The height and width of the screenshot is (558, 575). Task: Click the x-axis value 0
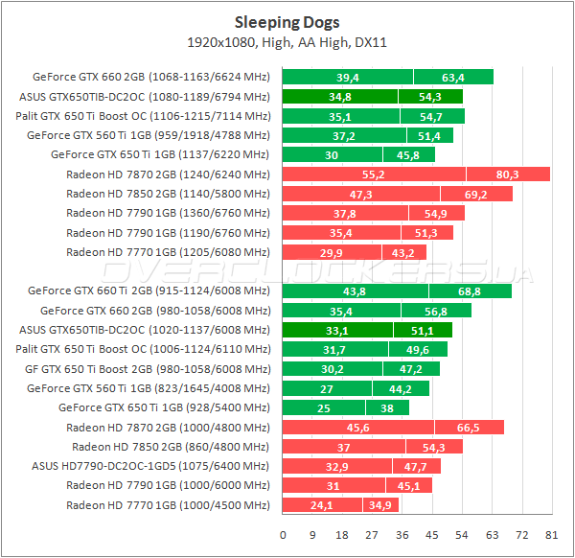283,534
